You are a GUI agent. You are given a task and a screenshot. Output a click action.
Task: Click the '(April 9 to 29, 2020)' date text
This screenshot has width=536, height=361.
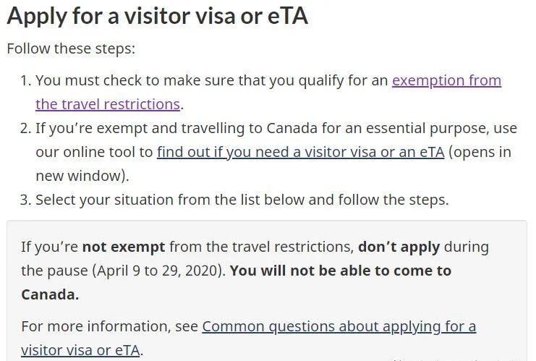point(159,271)
